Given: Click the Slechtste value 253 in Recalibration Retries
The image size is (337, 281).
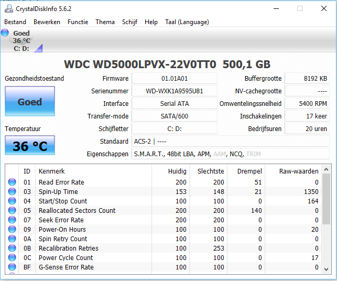Looking at the screenshot, I should [219, 248].
